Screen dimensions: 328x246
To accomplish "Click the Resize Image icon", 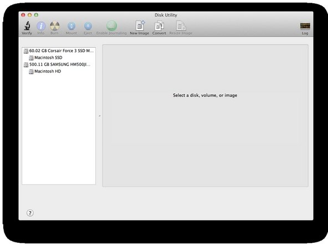I will 181,26.
